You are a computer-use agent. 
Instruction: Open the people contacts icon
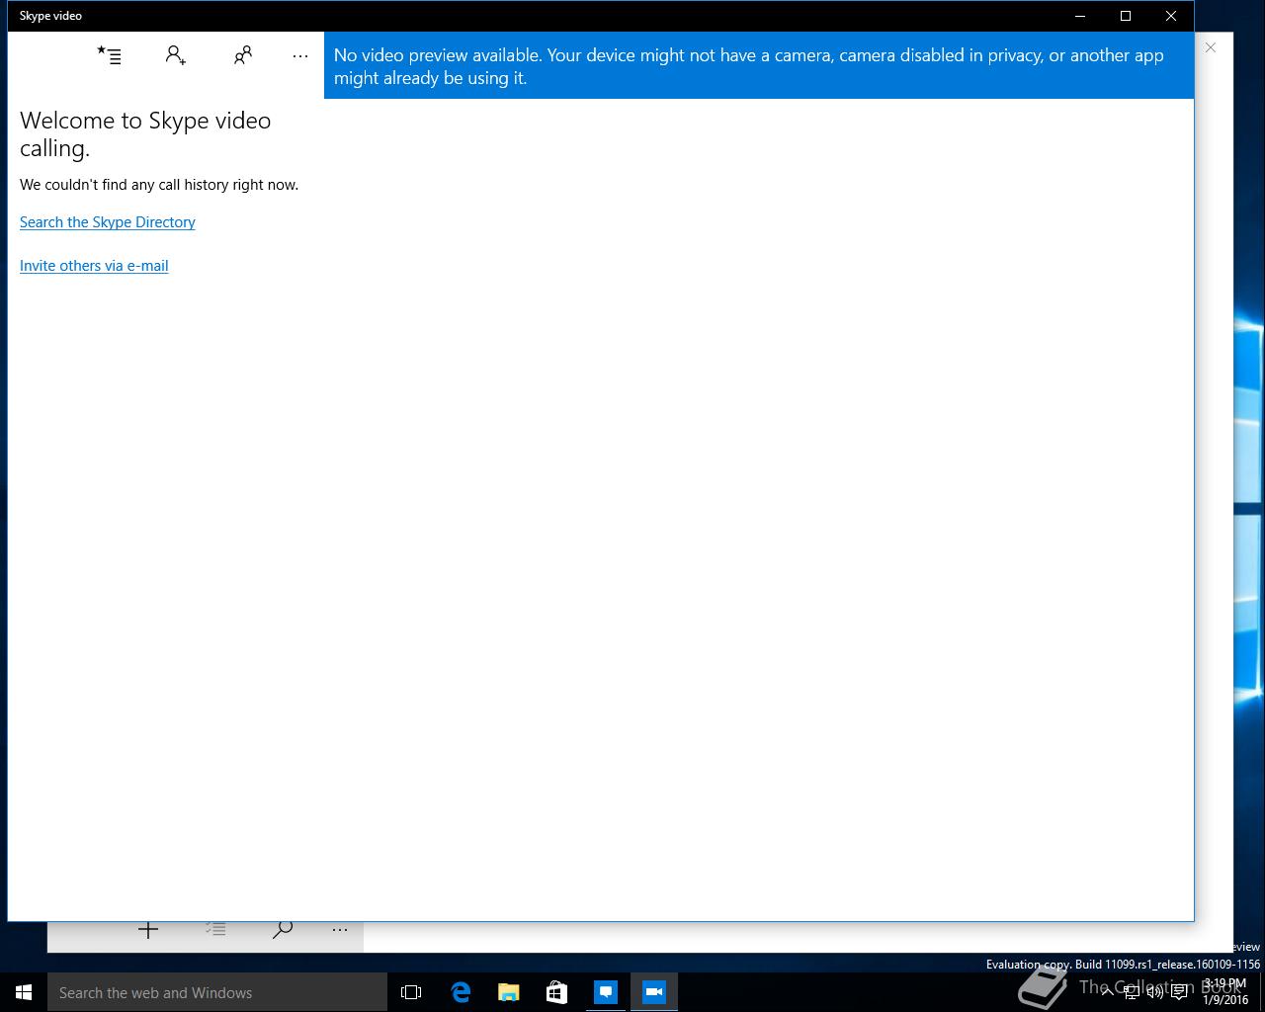click(x=242, y=55)
